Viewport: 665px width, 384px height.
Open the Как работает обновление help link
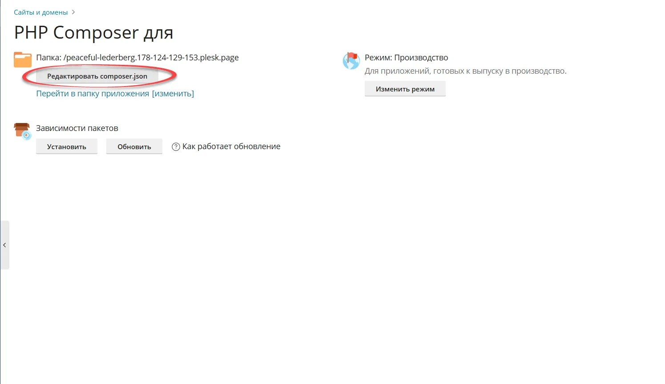[231, 146]
